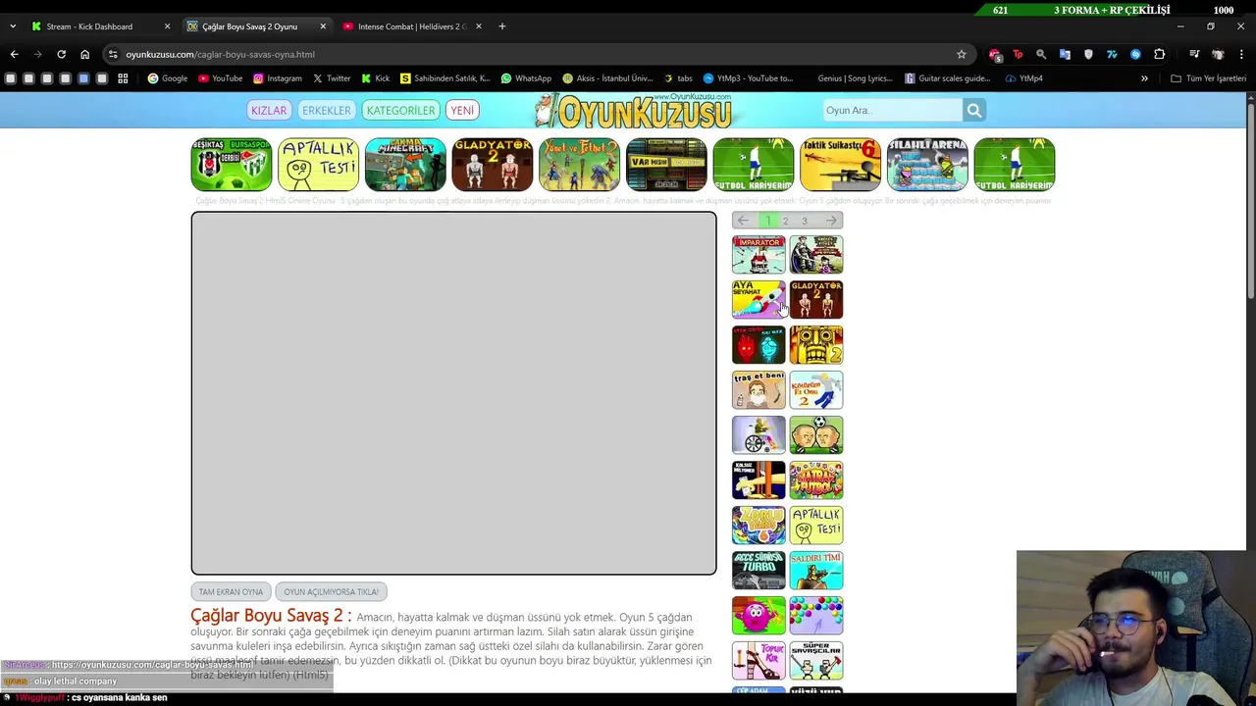Open the Instagram bookmark
1256x706 pixels.
coord(278,78)
